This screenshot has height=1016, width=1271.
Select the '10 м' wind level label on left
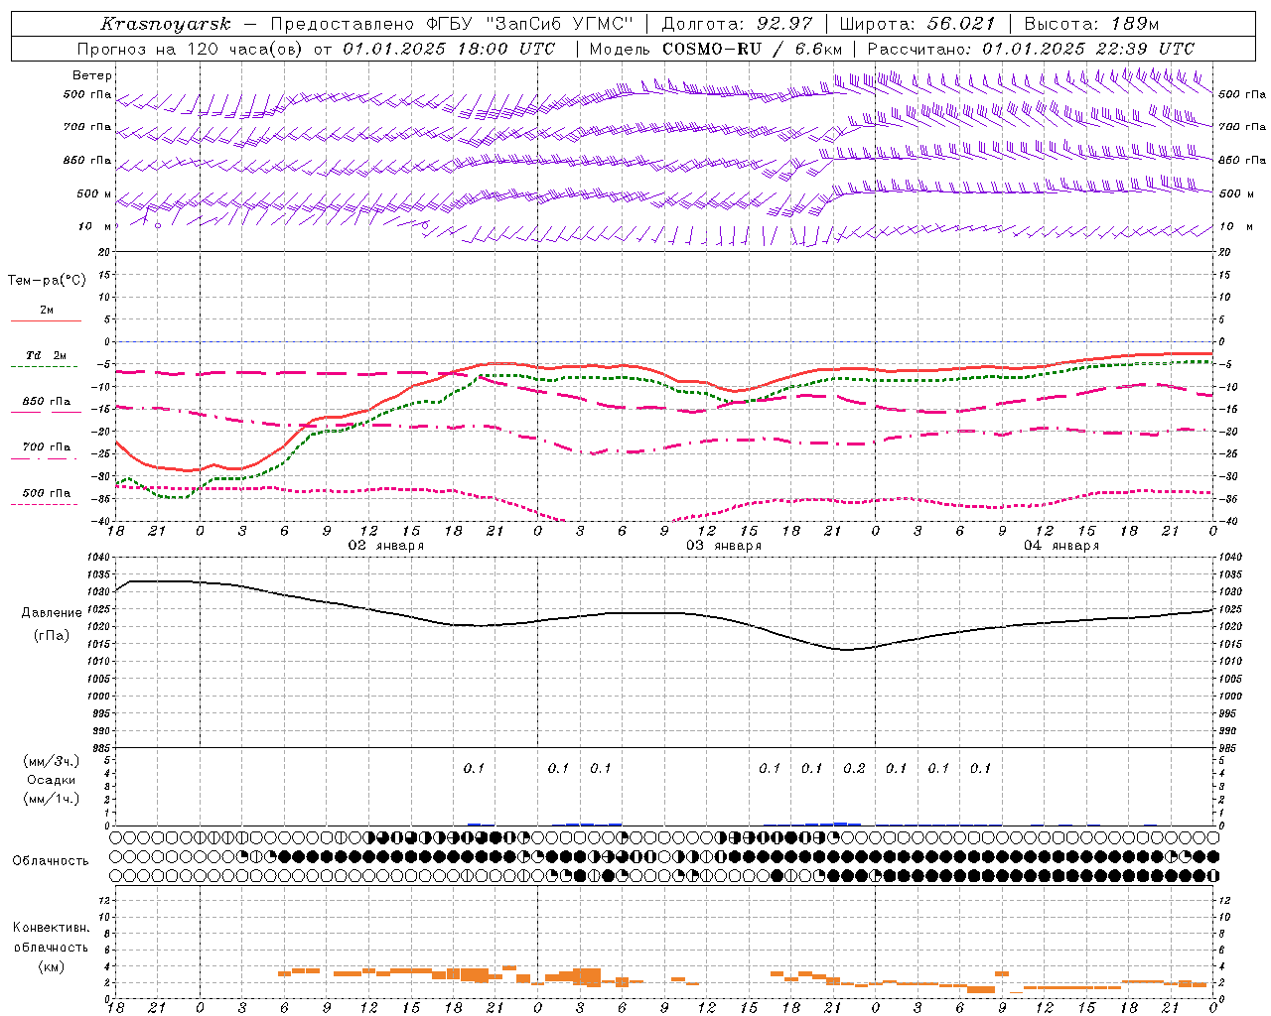[95, 226]
